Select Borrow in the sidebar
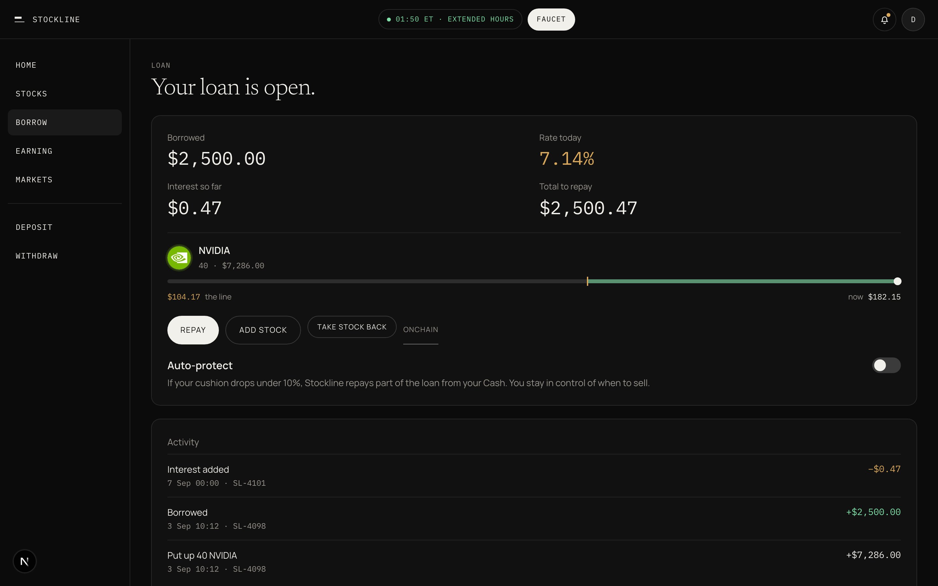This screenshot has height=586, width=938. coord(65,122)
